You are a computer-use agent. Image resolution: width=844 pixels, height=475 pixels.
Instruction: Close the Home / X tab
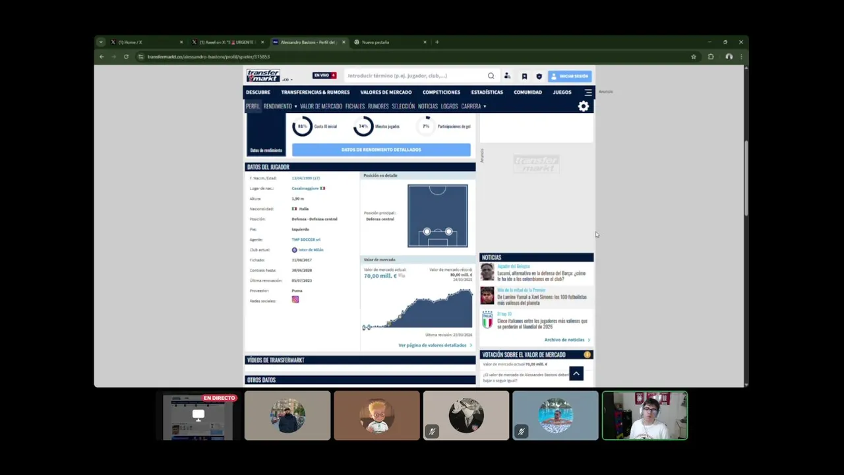coord(181,42)
